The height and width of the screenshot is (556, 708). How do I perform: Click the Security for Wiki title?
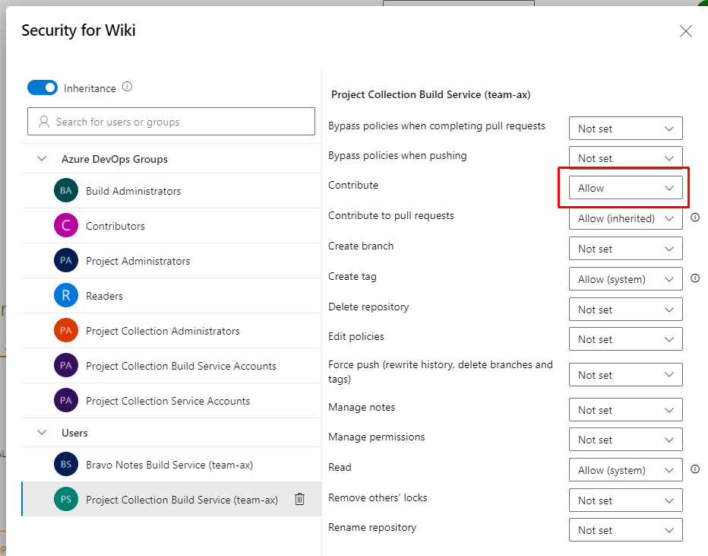[78, 30]
